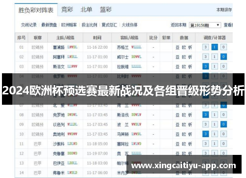
Task: Open the 竞彩 tab
Action: (67, 9)
